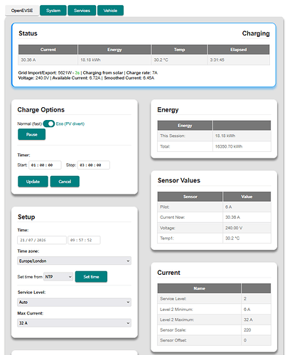Cancel the timer changes

pos(65,182)
